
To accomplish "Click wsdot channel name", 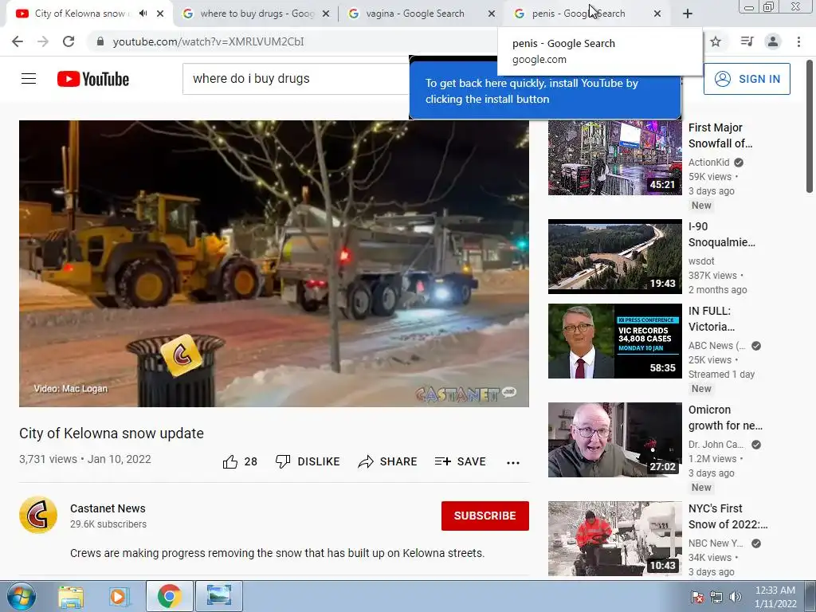I will point(701,261).
